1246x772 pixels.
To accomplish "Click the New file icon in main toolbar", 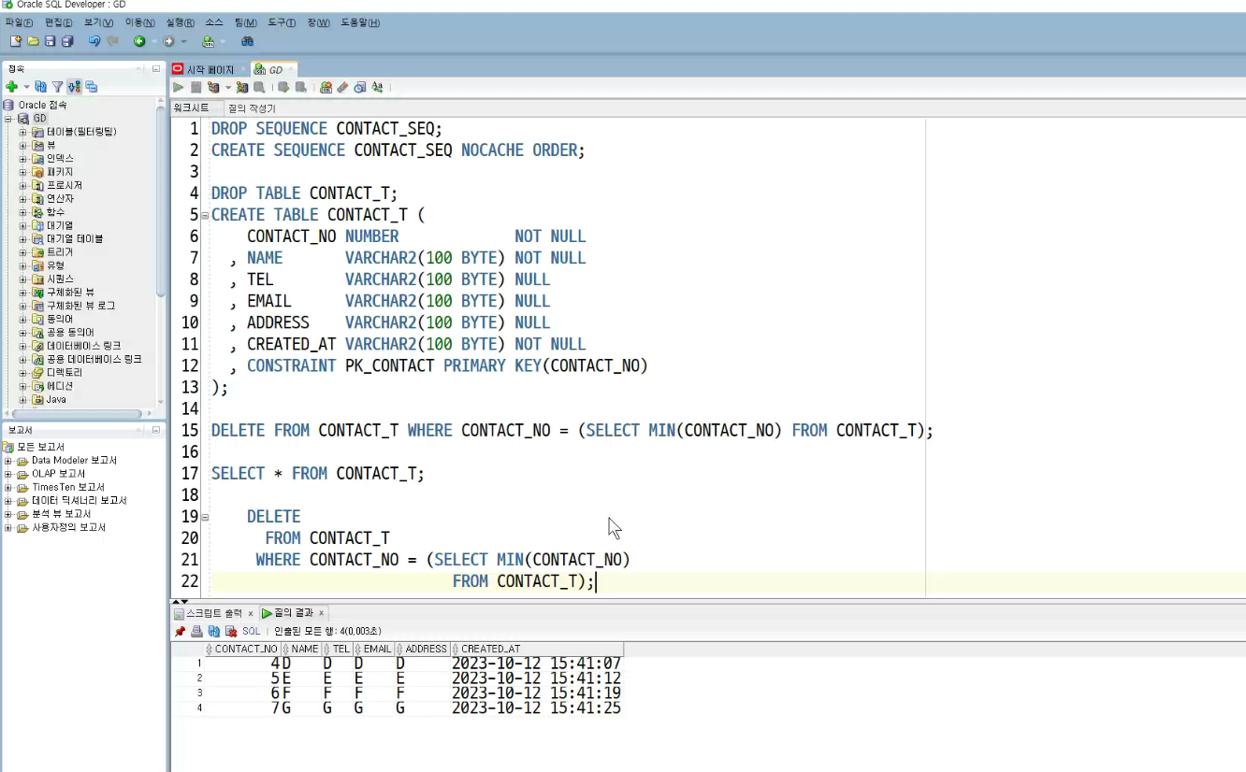I will tap(16, 41).
